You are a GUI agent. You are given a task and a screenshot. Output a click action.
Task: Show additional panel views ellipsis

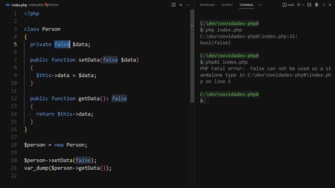point(260,5)
